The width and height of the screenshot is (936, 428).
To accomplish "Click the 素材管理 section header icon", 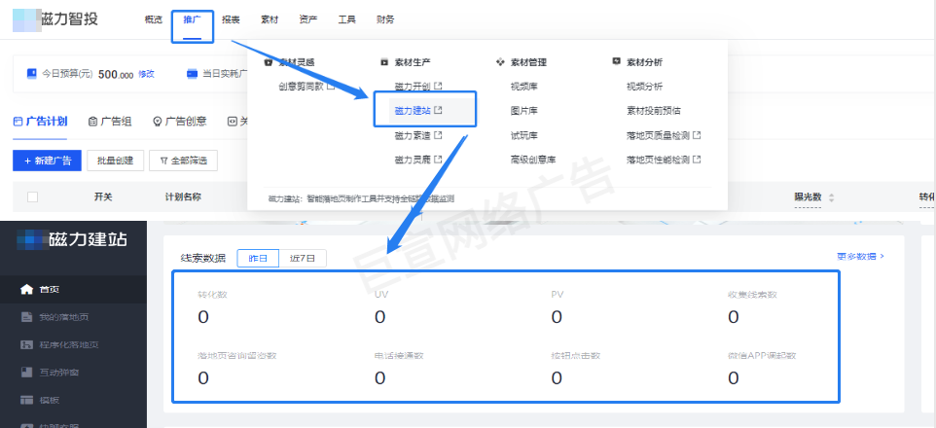I will [500, 62].
